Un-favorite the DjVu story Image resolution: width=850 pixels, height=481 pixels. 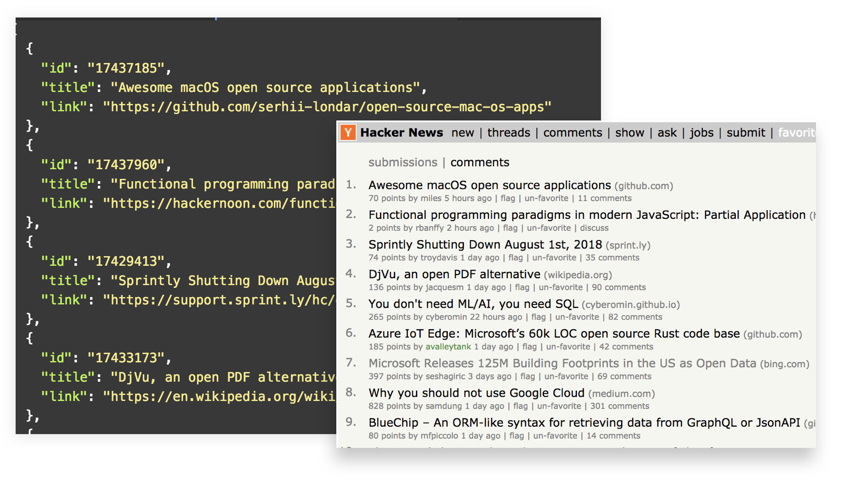[x=561, y=287]
